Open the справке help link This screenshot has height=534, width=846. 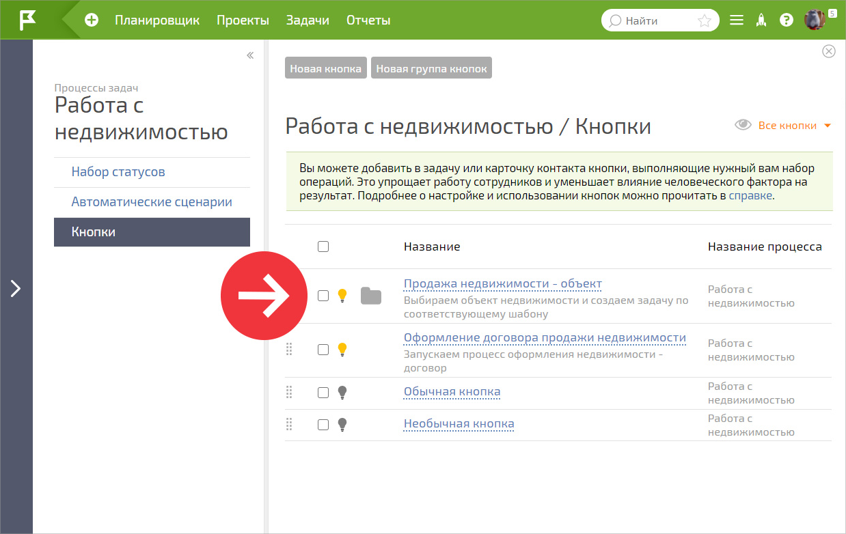[750, 196]
